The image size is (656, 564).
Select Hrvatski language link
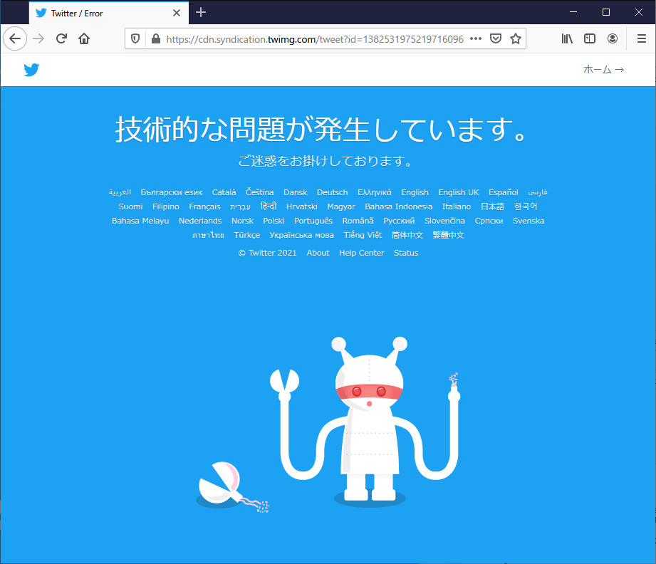[x=301, y=207]
